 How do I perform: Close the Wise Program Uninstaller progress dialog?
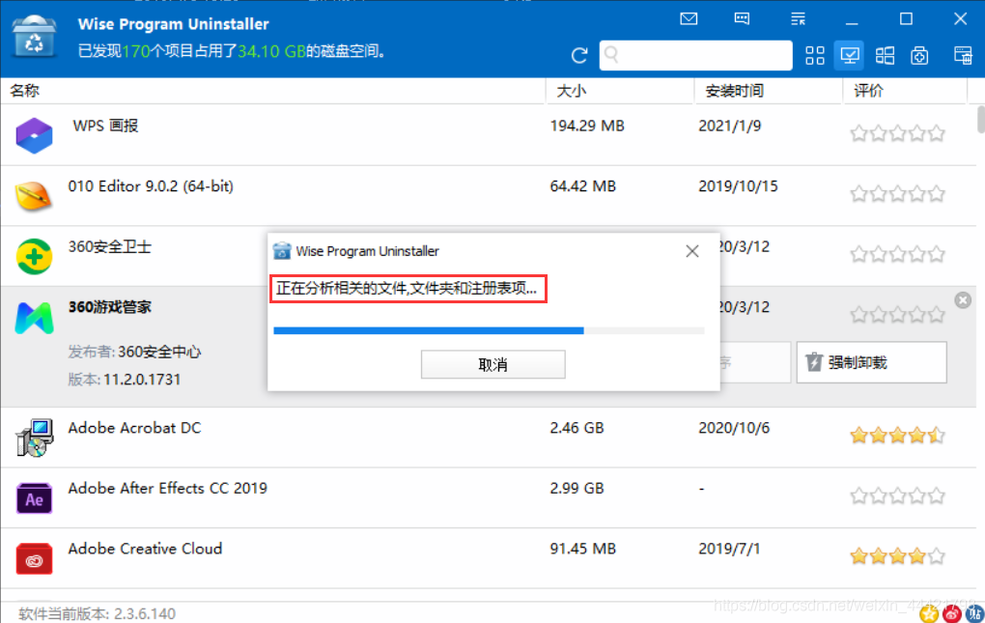pyautogui.click(x=692, y=251)
